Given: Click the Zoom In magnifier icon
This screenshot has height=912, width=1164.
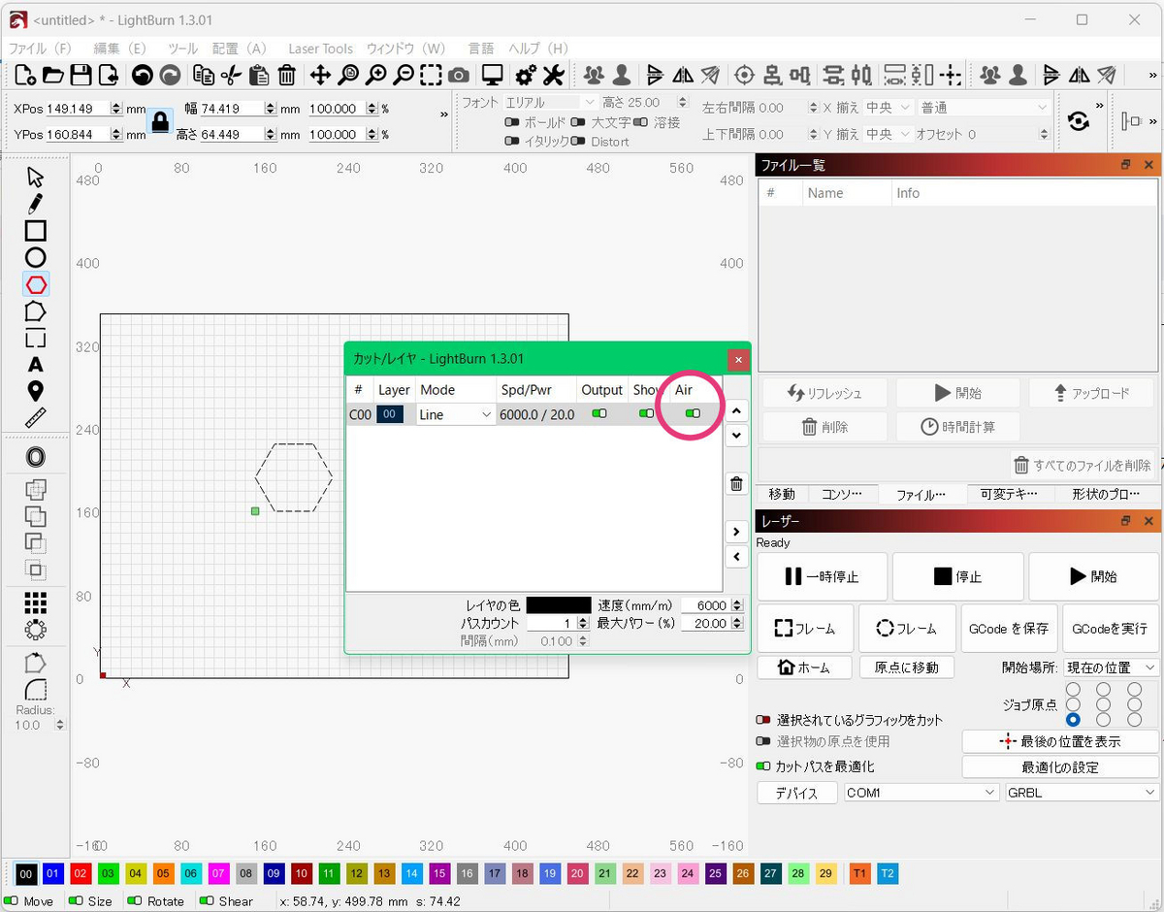Looking at the screenshot, I should point(375,75).
